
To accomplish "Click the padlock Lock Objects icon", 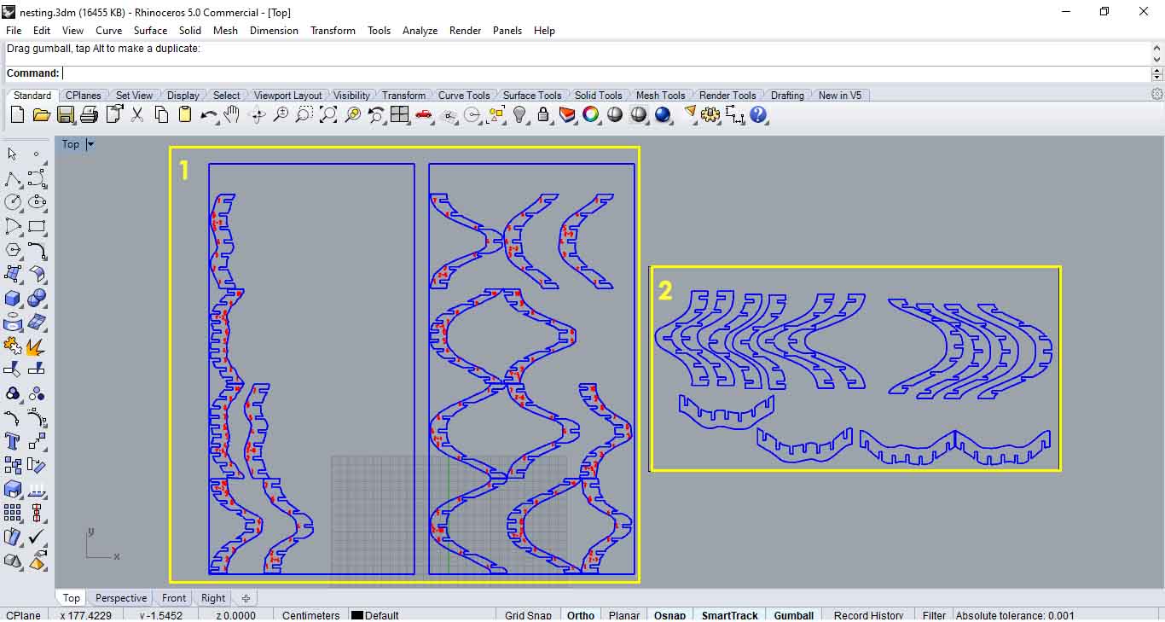I will tap(543, 114).
